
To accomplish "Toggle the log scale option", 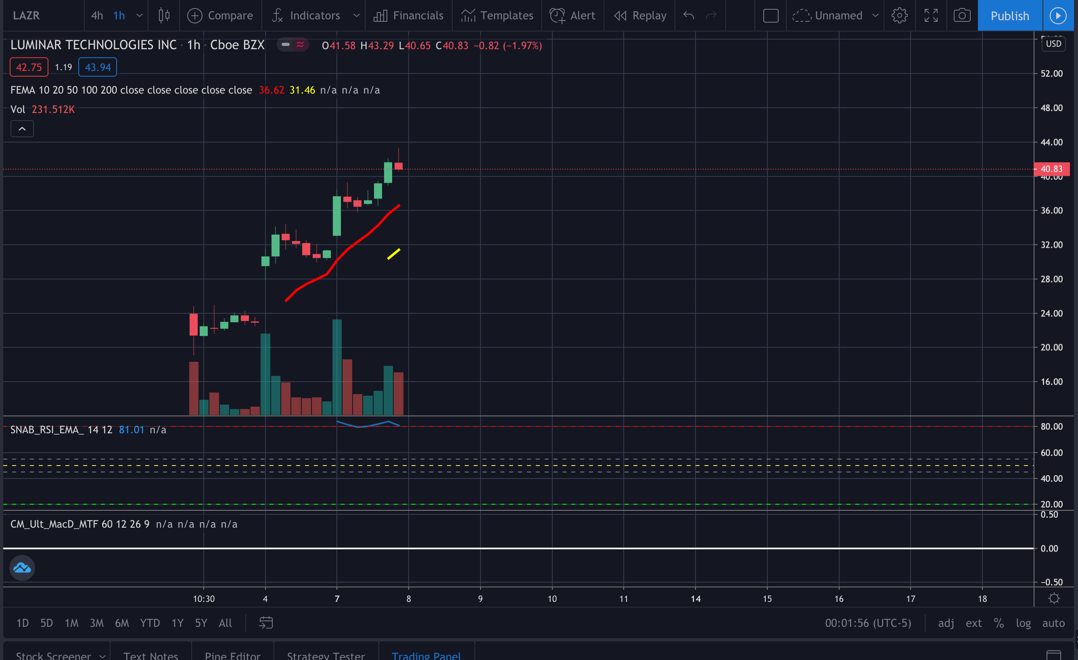I will click(x=1023, y=623).
